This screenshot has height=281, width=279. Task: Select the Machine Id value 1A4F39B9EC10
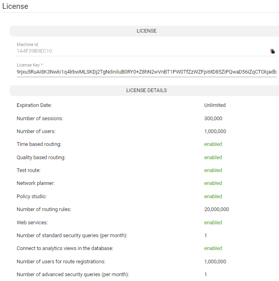(x=34, y=51)
